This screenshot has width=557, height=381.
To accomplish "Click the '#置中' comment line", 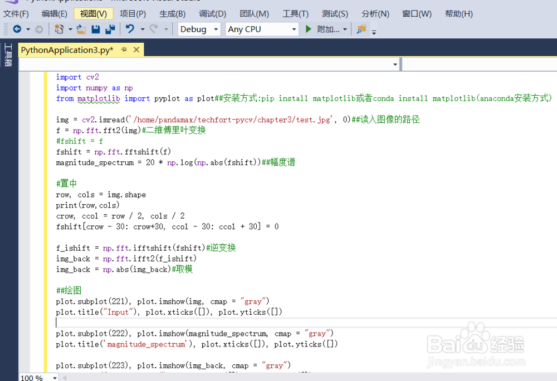I will [66, 184].
